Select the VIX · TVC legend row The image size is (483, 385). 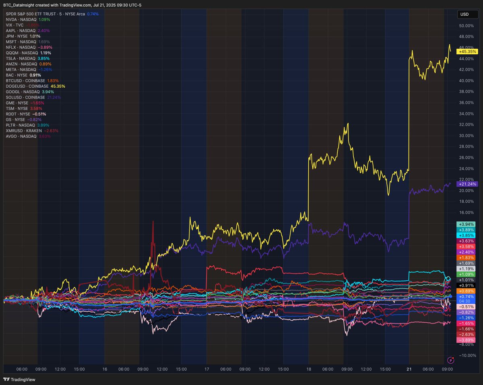click(x=23, y=25)
